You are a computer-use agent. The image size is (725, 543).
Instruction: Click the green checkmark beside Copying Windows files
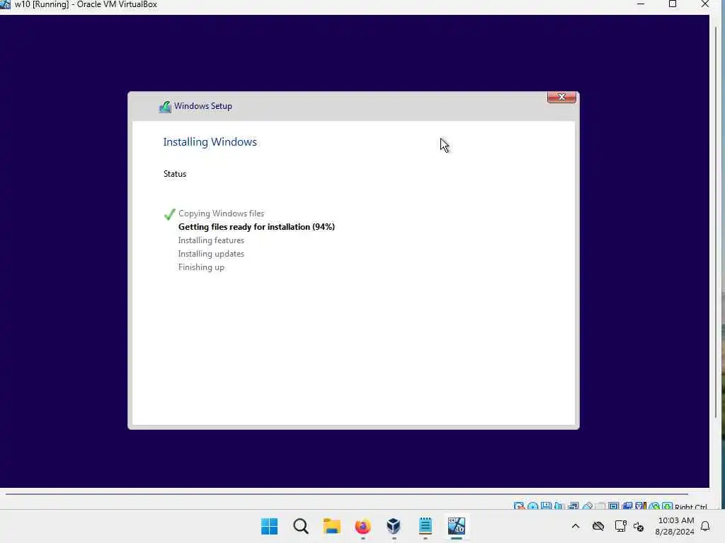tap(169, 214)
